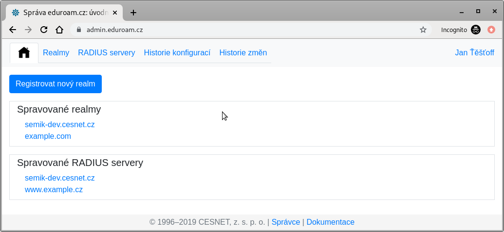Open RADIUS servery navigation item
504x232 pixels.
[106, 52]
